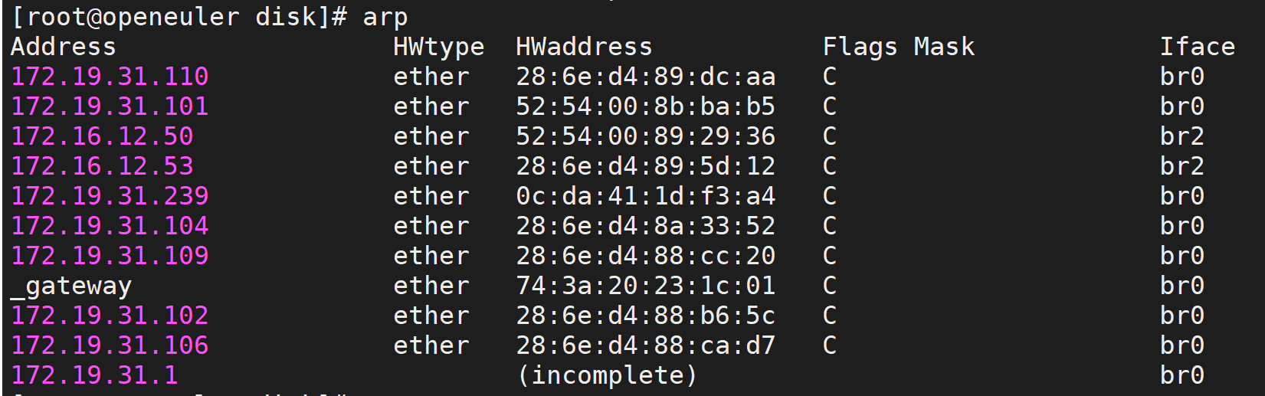Click the IP address 172.19.31.102

[x=110, y=316]
